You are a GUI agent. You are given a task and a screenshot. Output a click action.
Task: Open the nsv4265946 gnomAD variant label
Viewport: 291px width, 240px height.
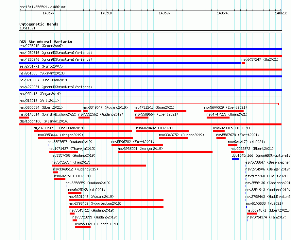point(56,59)
